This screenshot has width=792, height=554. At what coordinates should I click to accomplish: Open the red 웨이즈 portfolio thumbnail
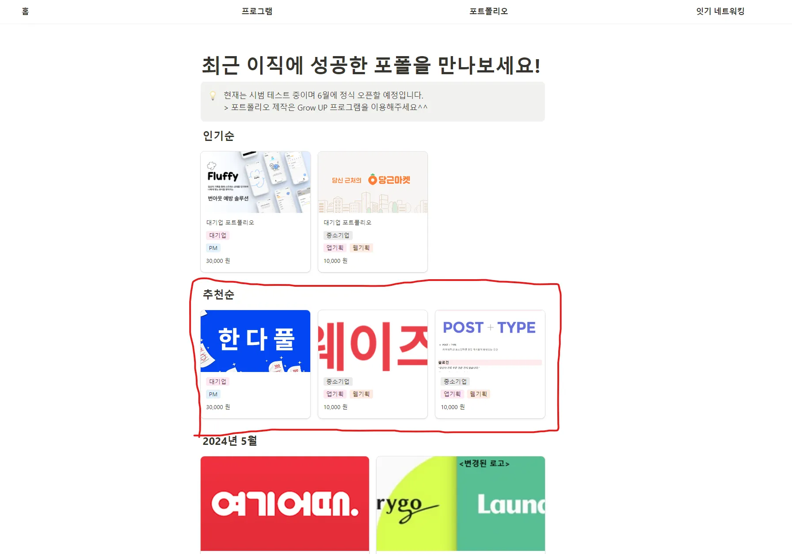(373, 341)
